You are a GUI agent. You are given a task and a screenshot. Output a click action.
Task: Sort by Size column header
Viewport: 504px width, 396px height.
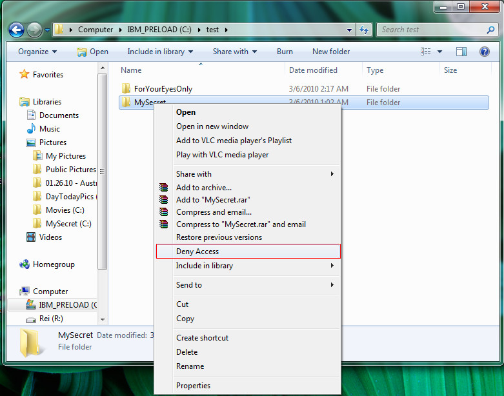click(x=450, y=70)
